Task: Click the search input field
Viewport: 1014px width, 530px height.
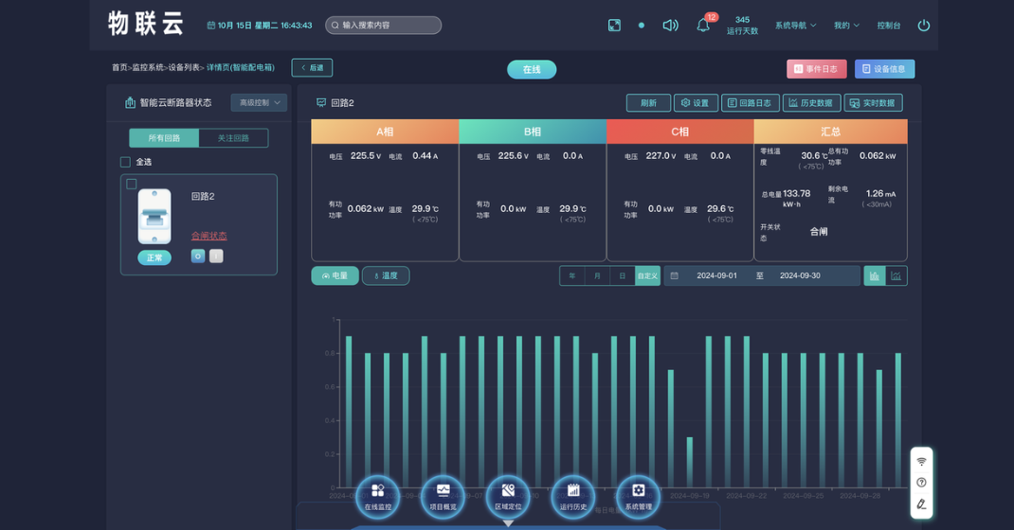Action: pos(384,26)
